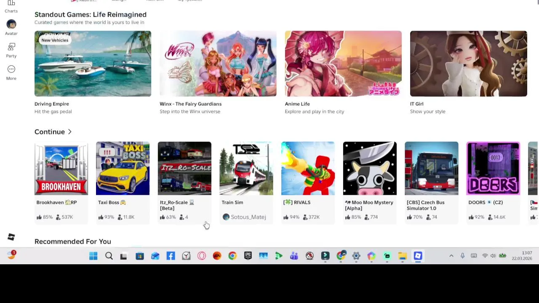This screenshot has width=539, height=303.
Task: Click the notification-badged icon at the taskbar's far left
Action: pyautogui.click(x=11, y=255)
